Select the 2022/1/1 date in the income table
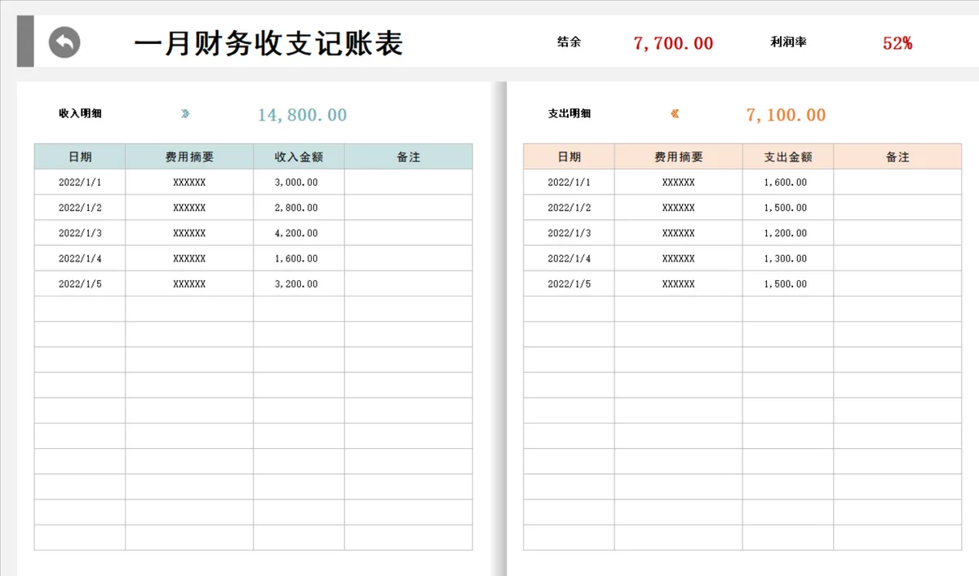Viewport: 979px width, 576px height. 80,182
